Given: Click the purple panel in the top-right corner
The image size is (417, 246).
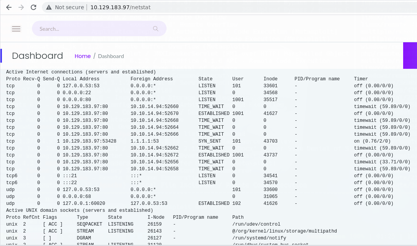Looking at the screenshot, I should [x=410, y=55].
